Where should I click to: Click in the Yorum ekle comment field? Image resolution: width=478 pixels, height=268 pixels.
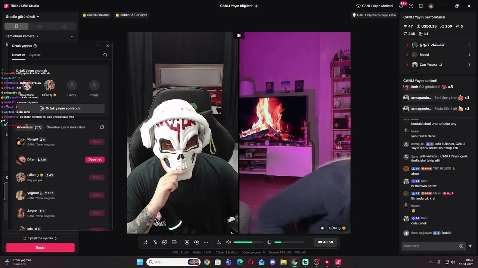pyautogui.click(x=430, y=246)
